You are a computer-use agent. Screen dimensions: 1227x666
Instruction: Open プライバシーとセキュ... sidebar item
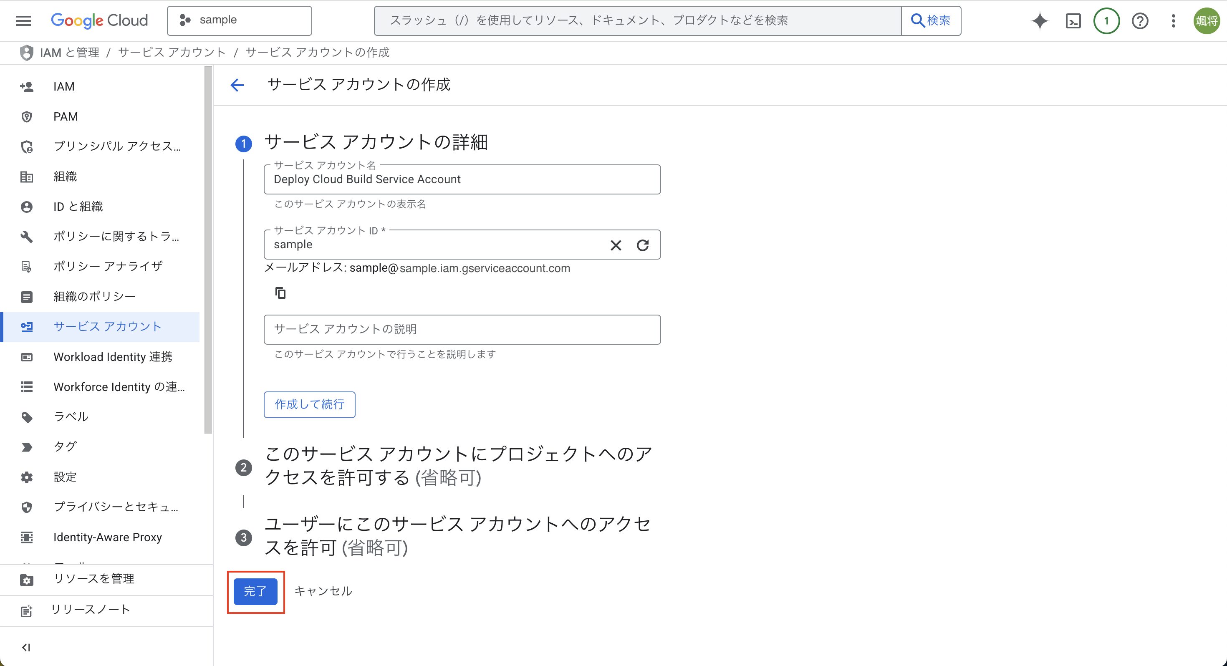tap(100, 507)
